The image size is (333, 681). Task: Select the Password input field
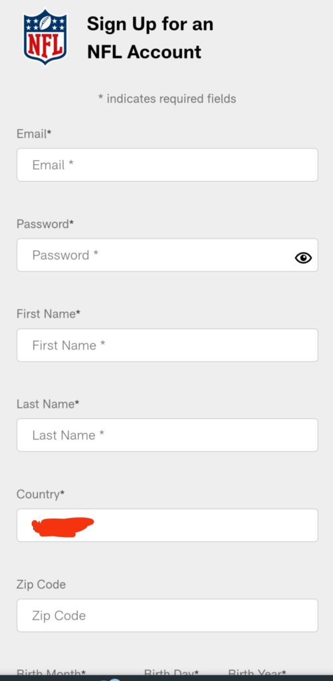[x=167, y=255]
